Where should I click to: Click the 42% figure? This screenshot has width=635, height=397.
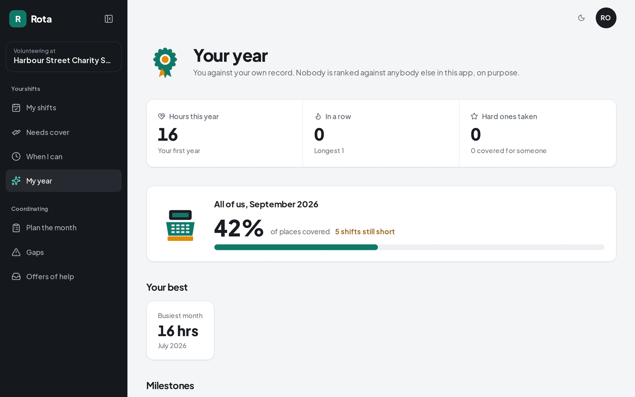point(239,228)
